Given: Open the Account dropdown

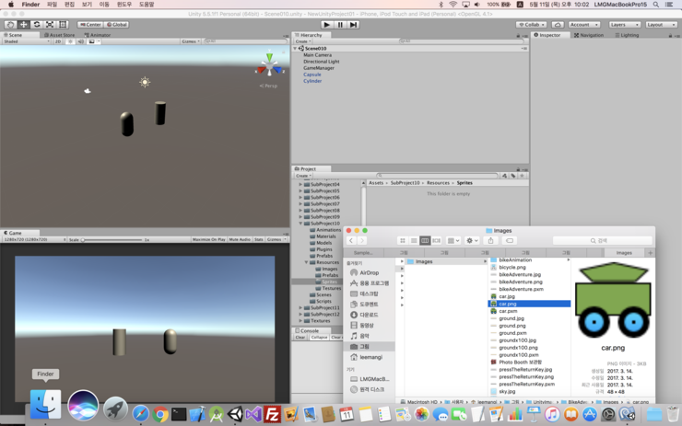Looking at the screenshot, I should [584, 25].
